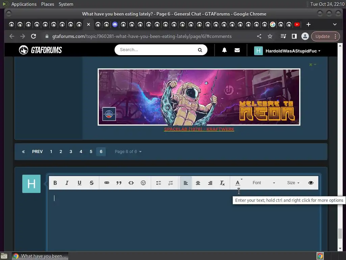Open the Applications menu

pyautogui.click(x=24, y=4)
